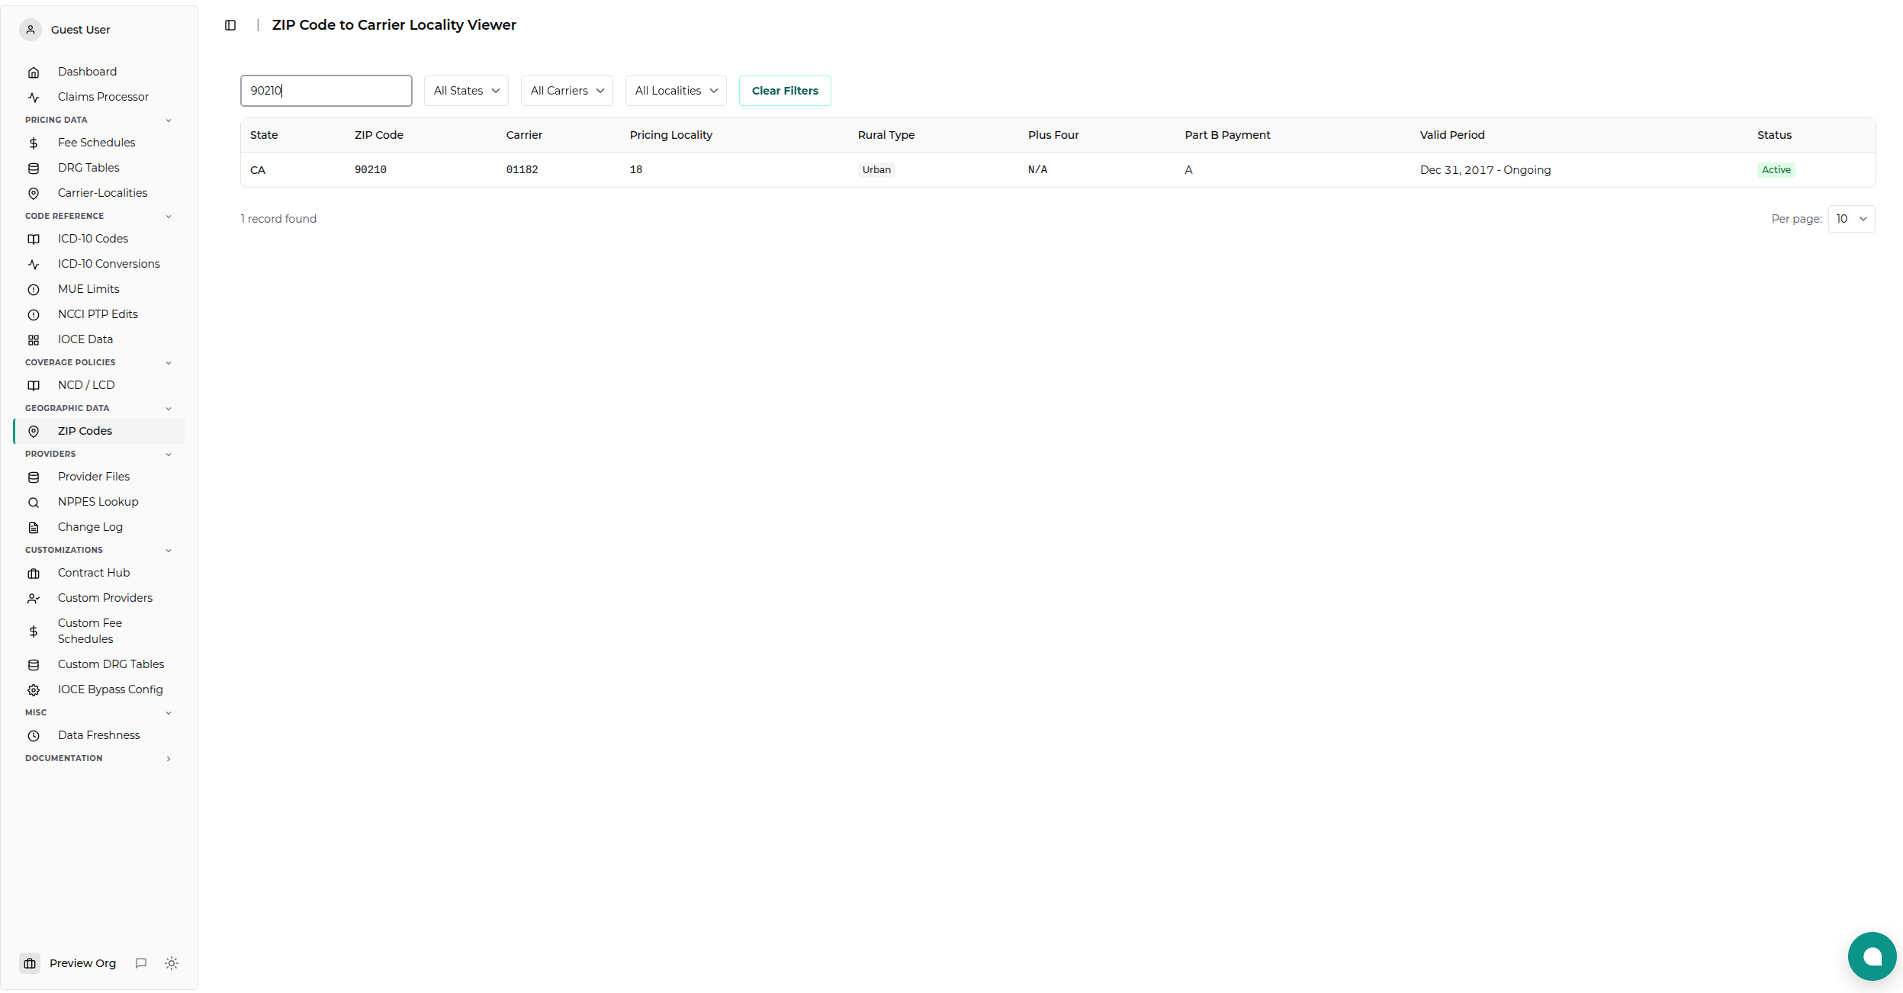Click the Custom DRG Tables database icon

34,665
